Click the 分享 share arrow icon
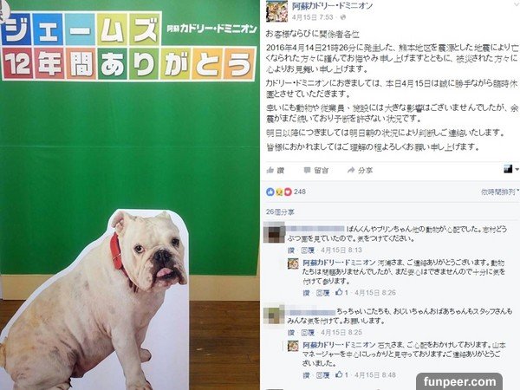The height and width of the screenshot is (390, 520). point(351,171)
